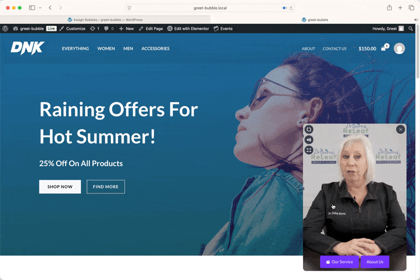Expand the sidebar dropdown chevron
Image resolution: width=420 pixels, height=280 pixels.
pyautogui.click(x=40, y=8)
